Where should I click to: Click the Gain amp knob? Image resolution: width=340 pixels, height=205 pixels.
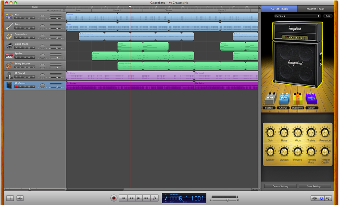271,132
